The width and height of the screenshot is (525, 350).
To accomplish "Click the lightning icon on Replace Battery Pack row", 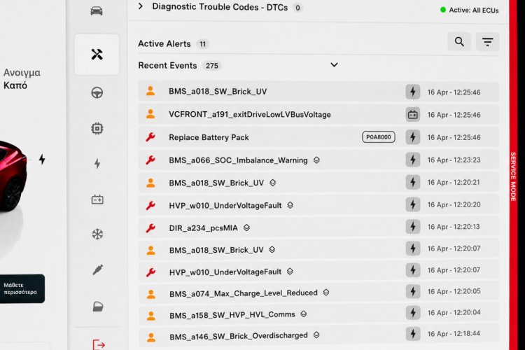I will point(413,137).
